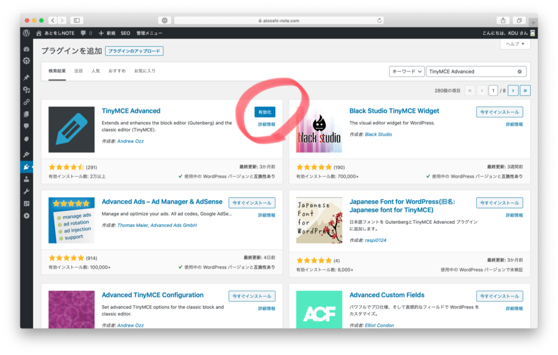The width and height of the screenshot is (558, 355).
Task: Activate TinyMCE Advanced with 有効化 button
Action: (x=265, y=112)
